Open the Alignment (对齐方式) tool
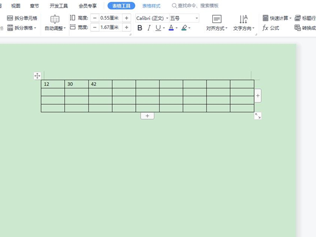Viewport: 316px width, 237px height. pyautogui.click(x=216, y=19)
